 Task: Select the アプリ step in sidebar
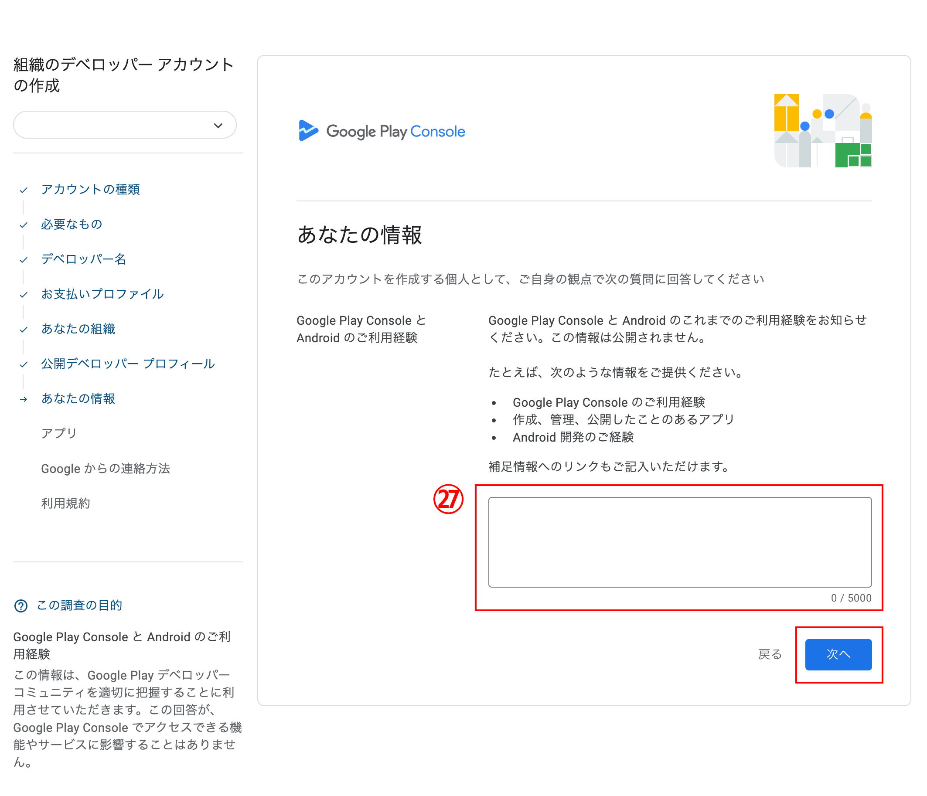point(59,433)
